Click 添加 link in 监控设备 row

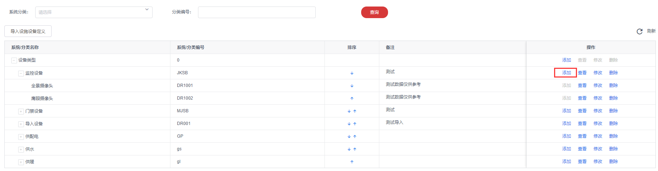tap(566, 73)
